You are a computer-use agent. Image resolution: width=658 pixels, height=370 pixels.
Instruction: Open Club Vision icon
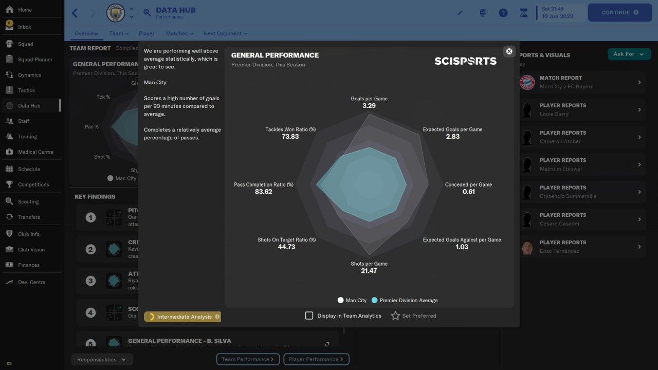point(9,250)
